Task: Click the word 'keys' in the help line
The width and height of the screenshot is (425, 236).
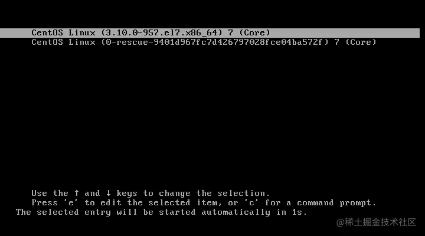Action: pos(127,194)
